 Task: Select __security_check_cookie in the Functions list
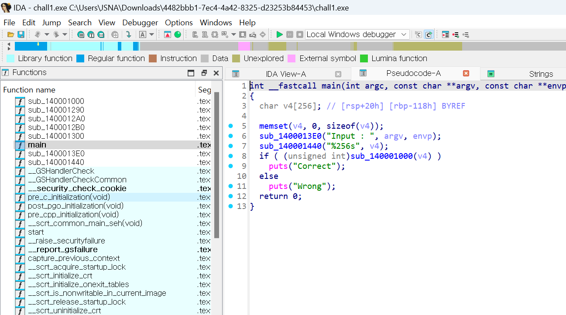point(77,188)
